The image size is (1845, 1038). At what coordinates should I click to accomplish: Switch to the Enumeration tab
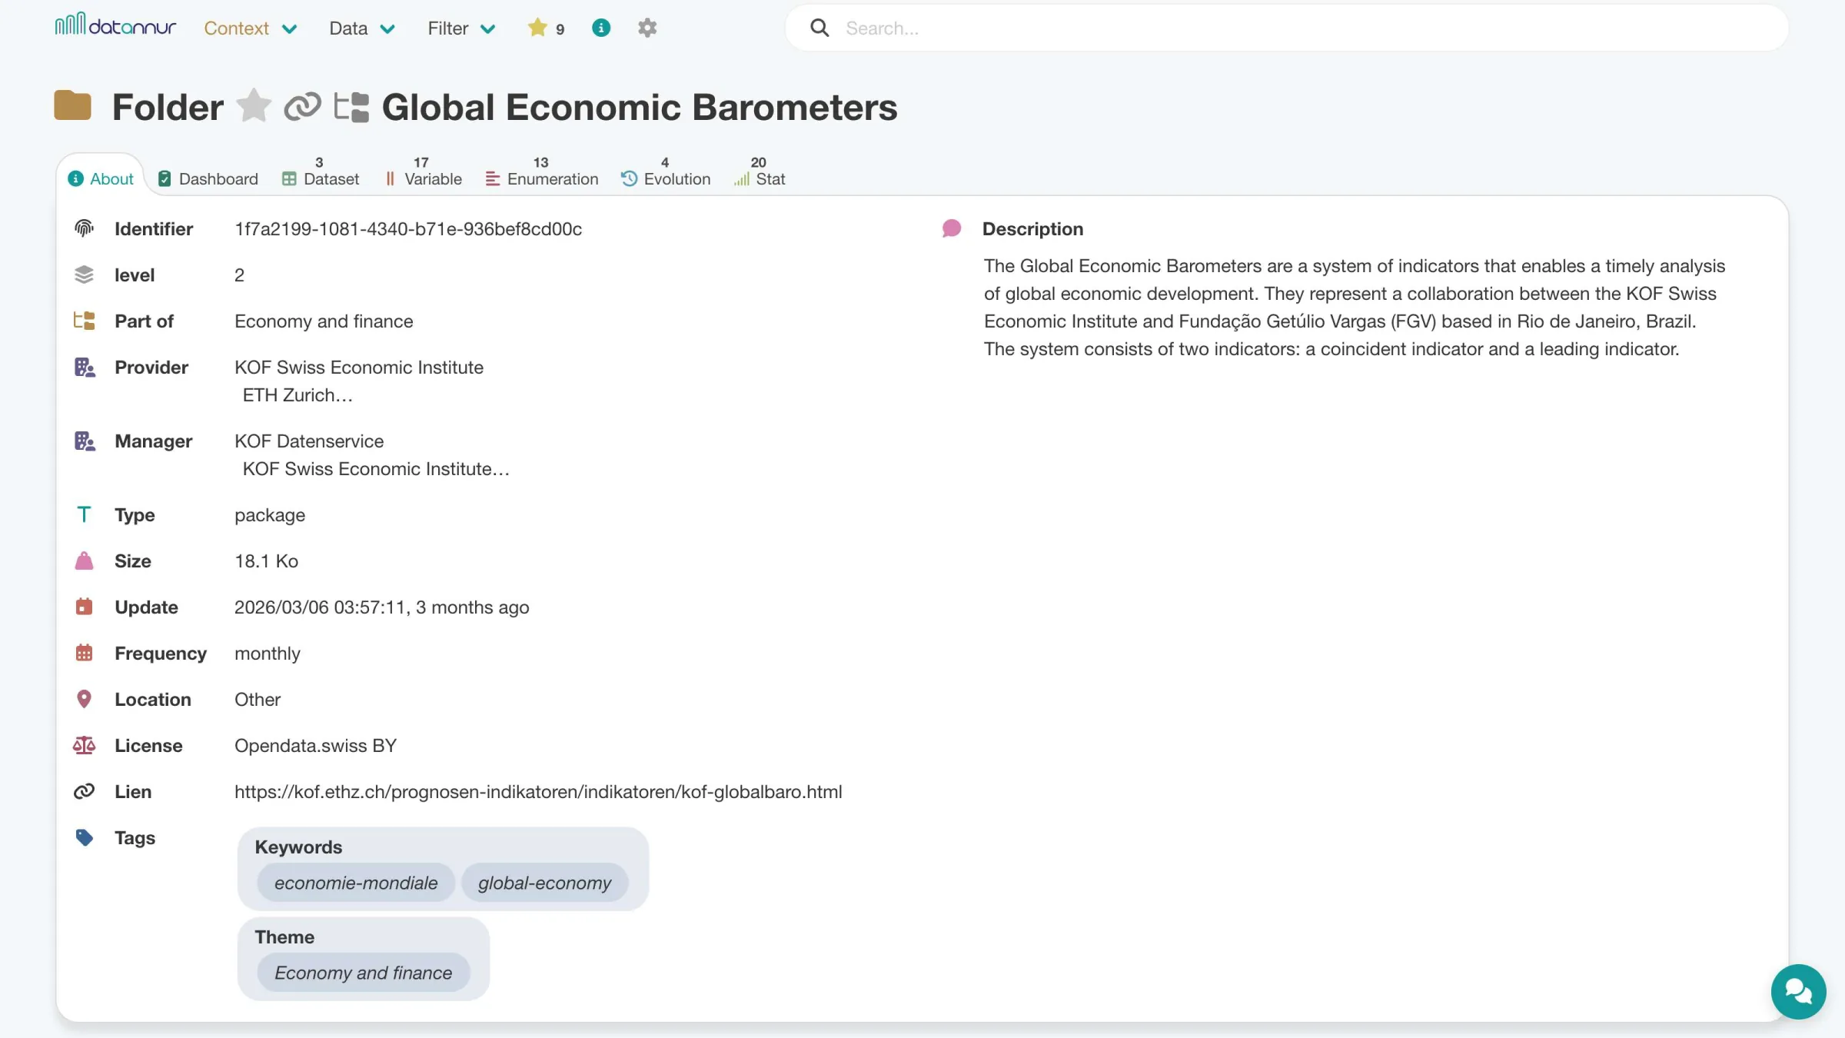[542, 172]
